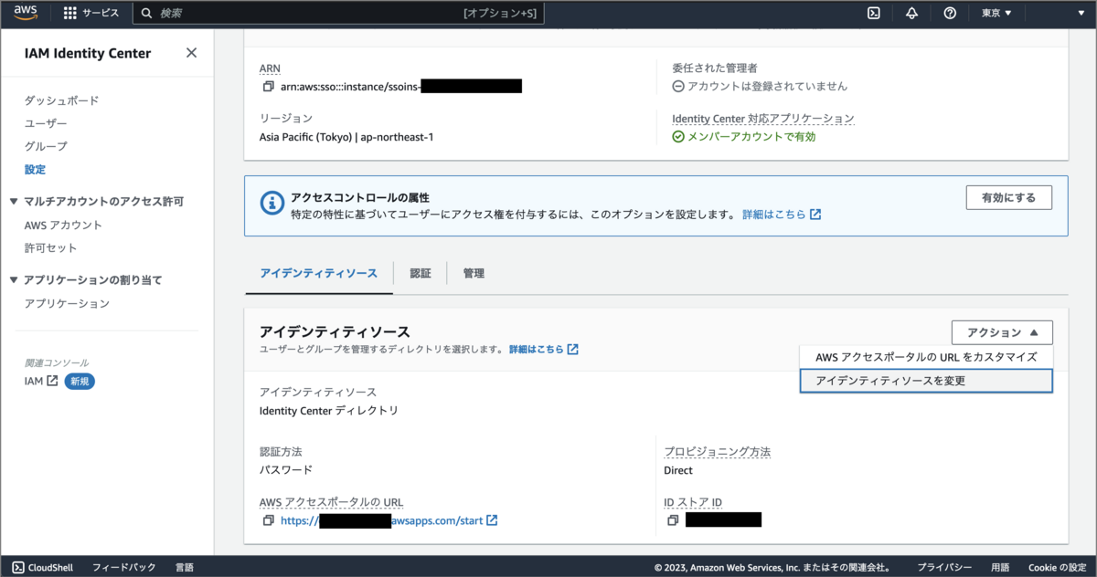Image resolution: width=1097 pixels, height=577 pixels.
Task: Open フィードバック in the footer
Action: click(124, 567)
